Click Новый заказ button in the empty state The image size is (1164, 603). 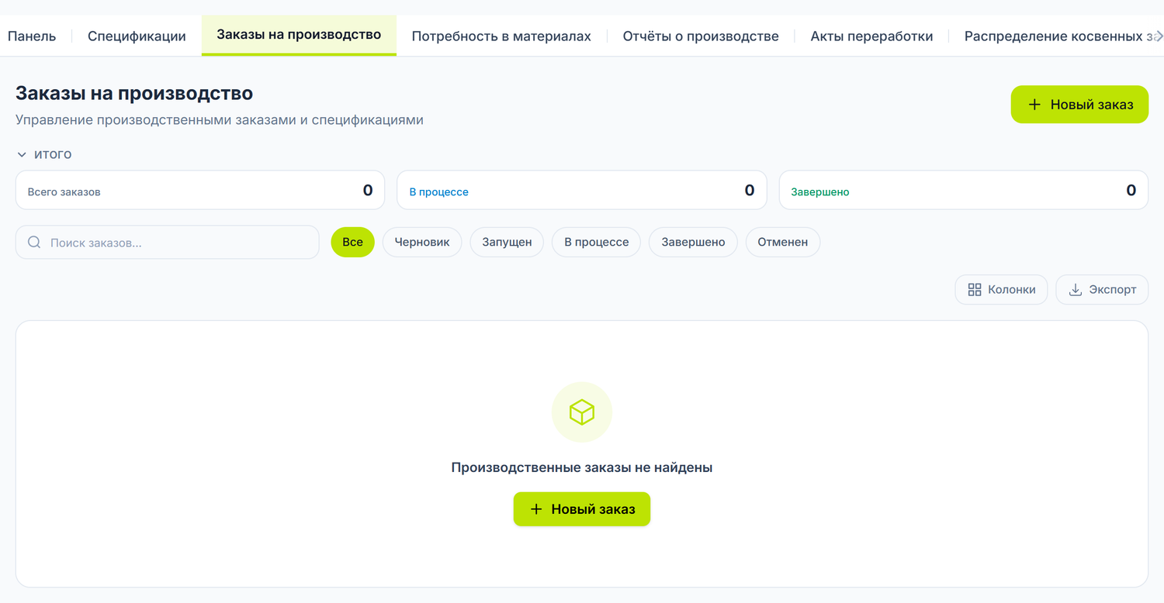click(x=582, y=509)
